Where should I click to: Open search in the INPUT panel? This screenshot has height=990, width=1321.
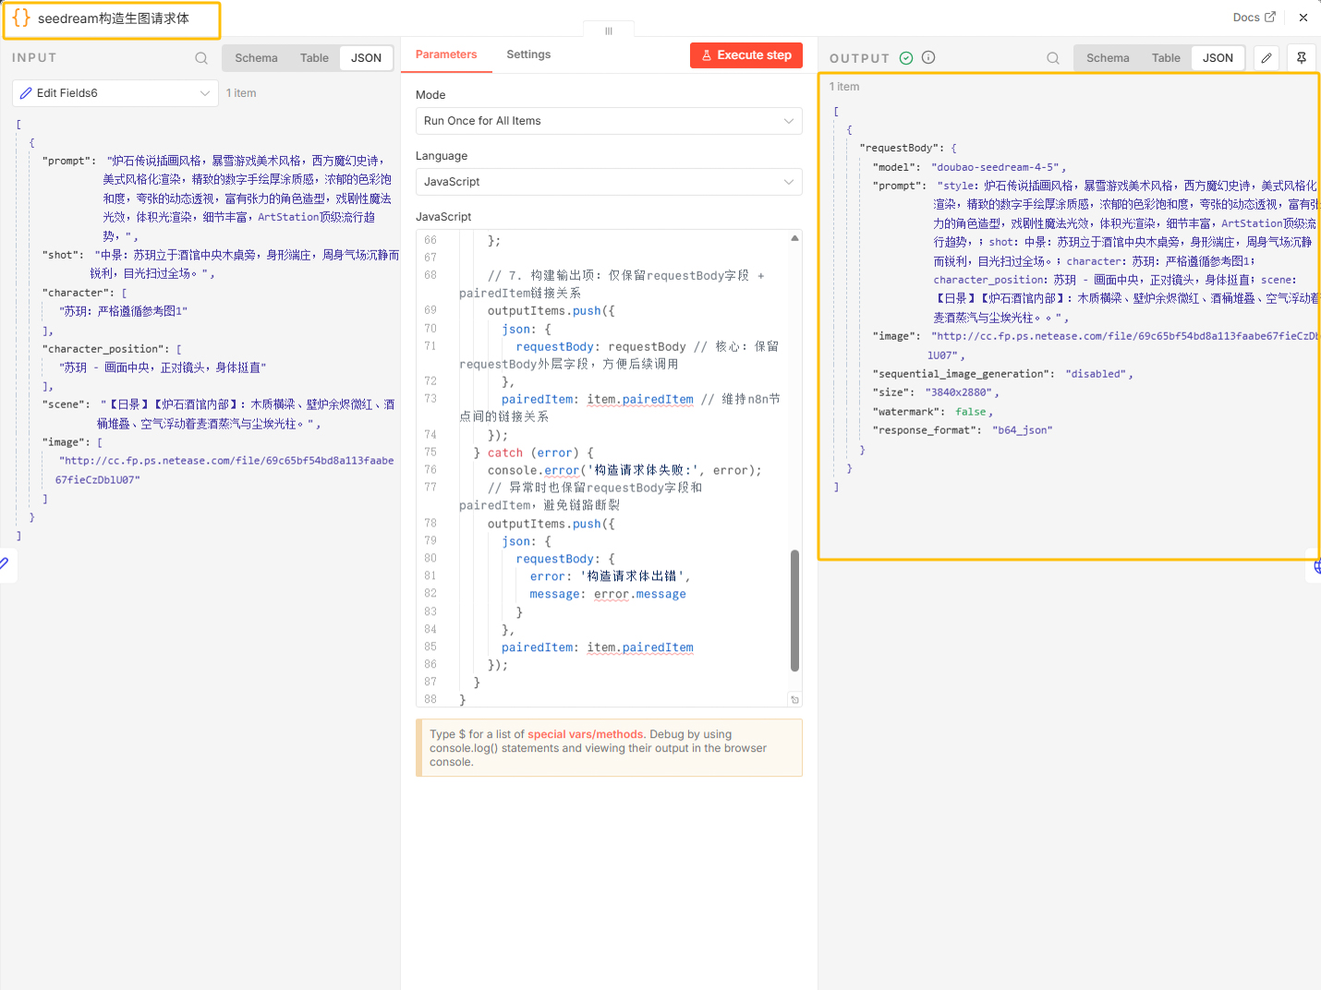pyautogui.click(x=201, y=58)
